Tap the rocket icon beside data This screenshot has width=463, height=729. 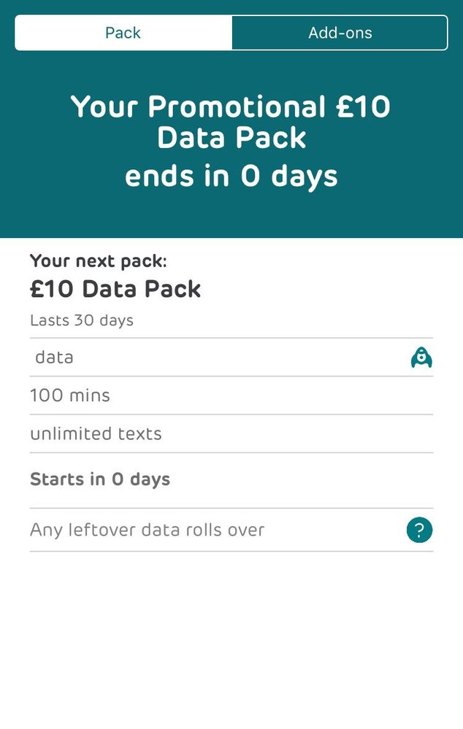(421, 358)
